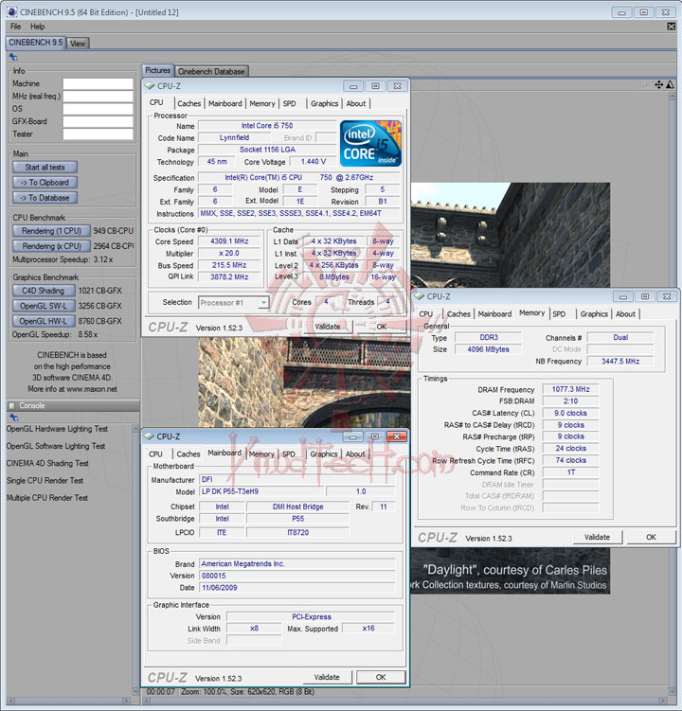Select the CINEBENCH 9.5 tab
This screenshot has height=711, width=682.
click(35, 43)
